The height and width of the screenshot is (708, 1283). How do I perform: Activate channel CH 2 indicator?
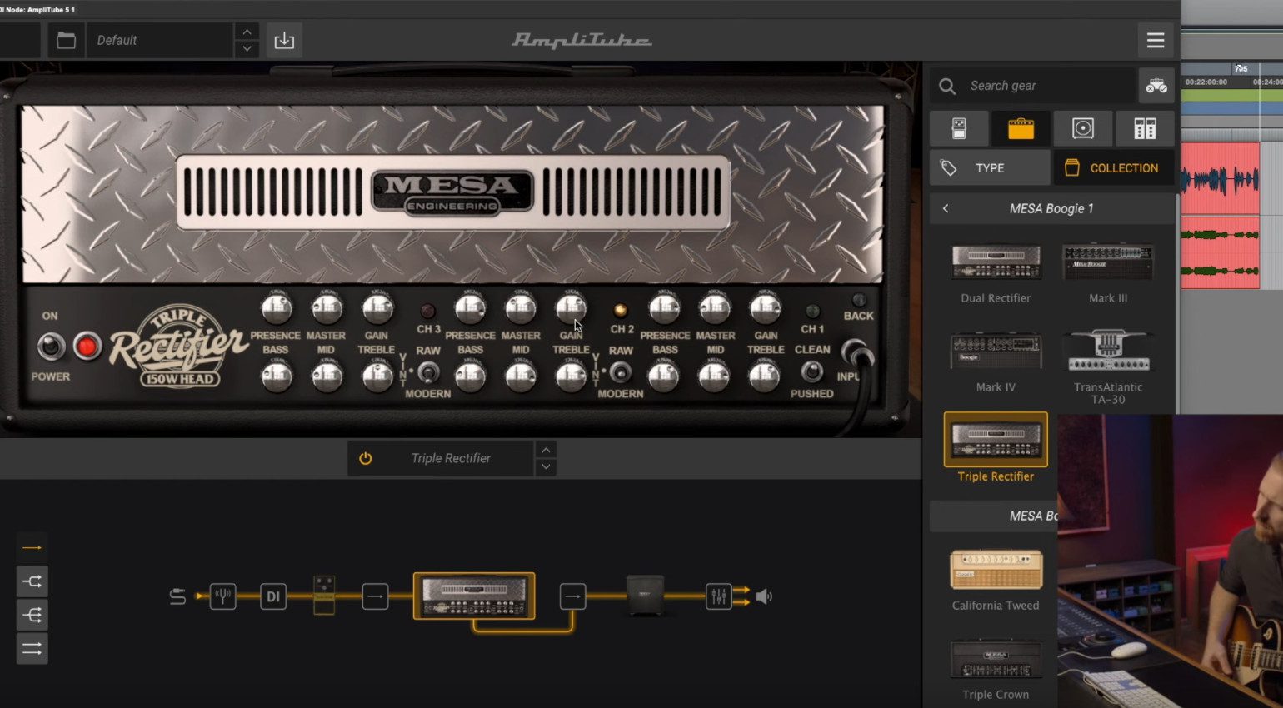pyautogui.click(x=620, y=311)
